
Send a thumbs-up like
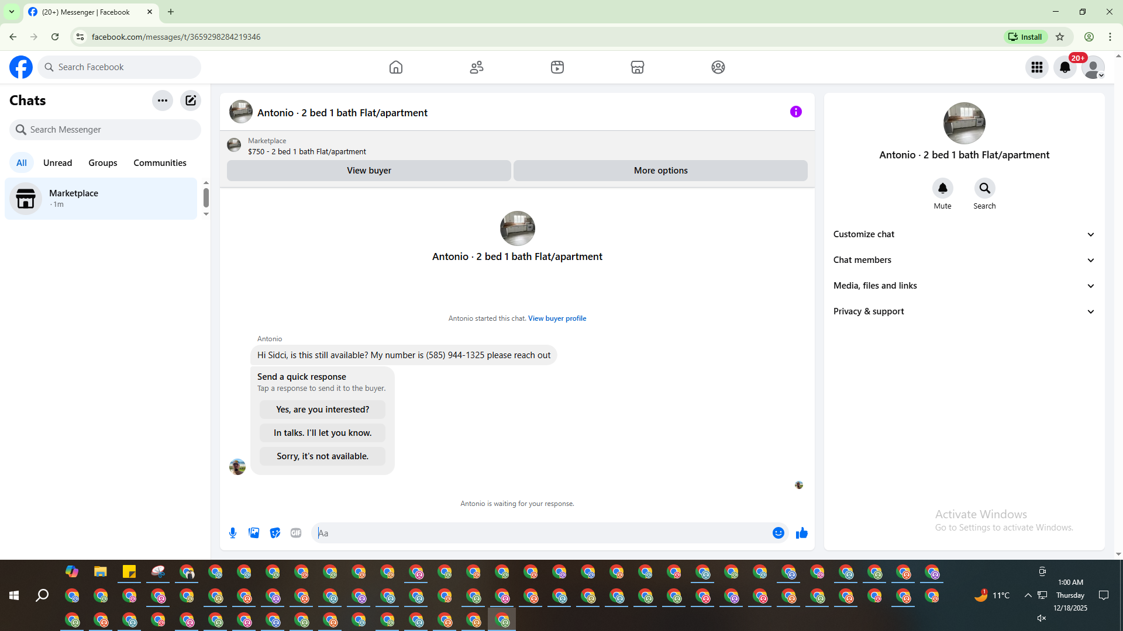[x=801, y=533]
